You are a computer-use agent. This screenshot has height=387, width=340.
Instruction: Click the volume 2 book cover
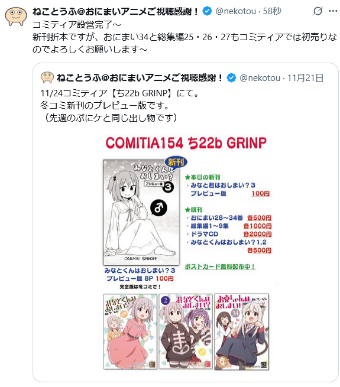coord(186,331)
